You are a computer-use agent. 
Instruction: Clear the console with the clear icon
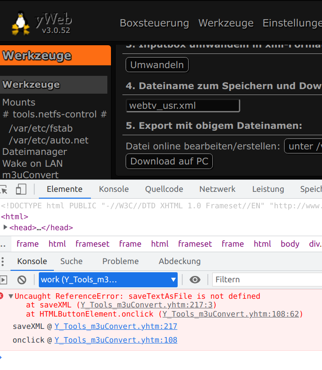click(22, 280)
